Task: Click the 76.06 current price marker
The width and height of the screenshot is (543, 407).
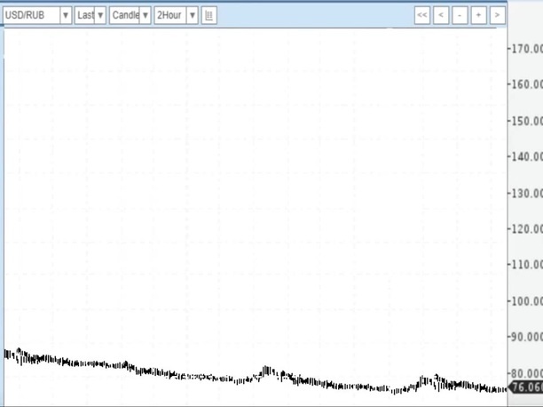Action: pyautogui.click(x=526, y=387)
